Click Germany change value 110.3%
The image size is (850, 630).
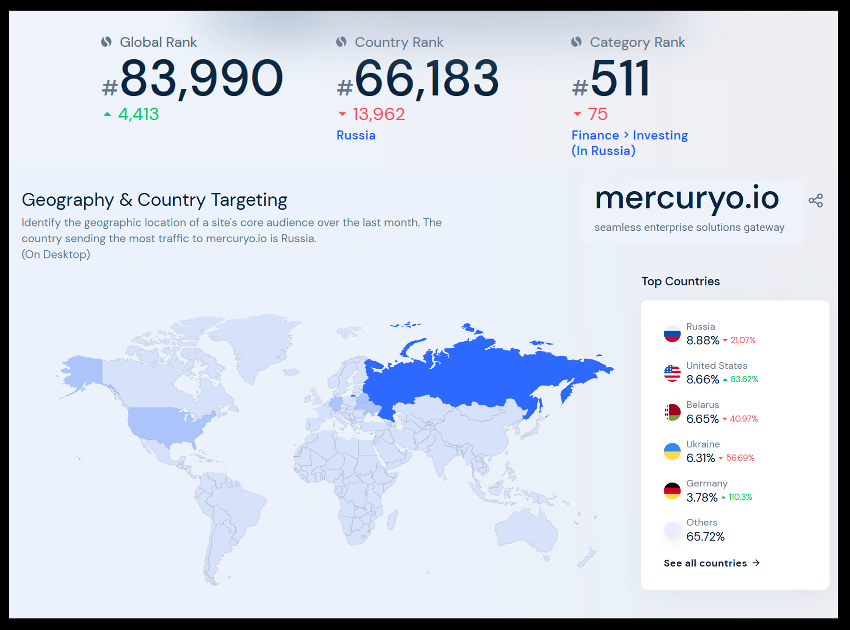(740, 497)
